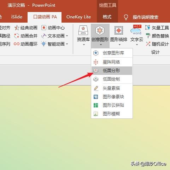
Task: Select the 口袋动画 PA tab
Action: (x=45, y=17)
